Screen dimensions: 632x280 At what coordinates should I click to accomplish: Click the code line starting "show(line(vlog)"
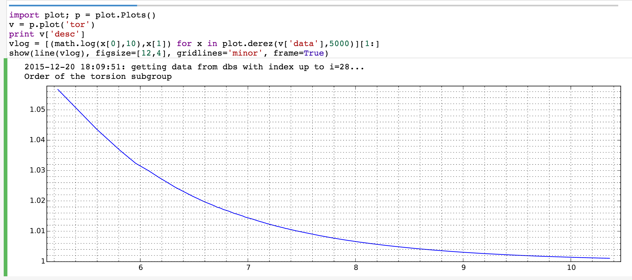169,53
